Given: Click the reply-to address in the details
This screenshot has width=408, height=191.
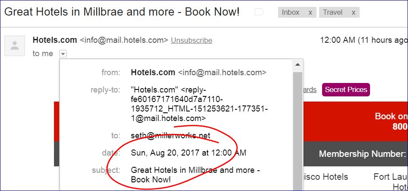Looking at the screenshot, I should pos(199,104).
